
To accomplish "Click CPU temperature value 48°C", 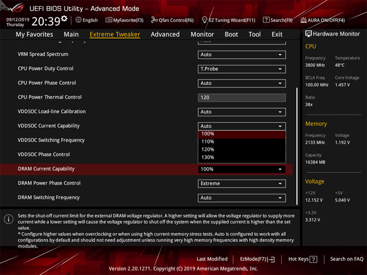I will coord(339,65).
